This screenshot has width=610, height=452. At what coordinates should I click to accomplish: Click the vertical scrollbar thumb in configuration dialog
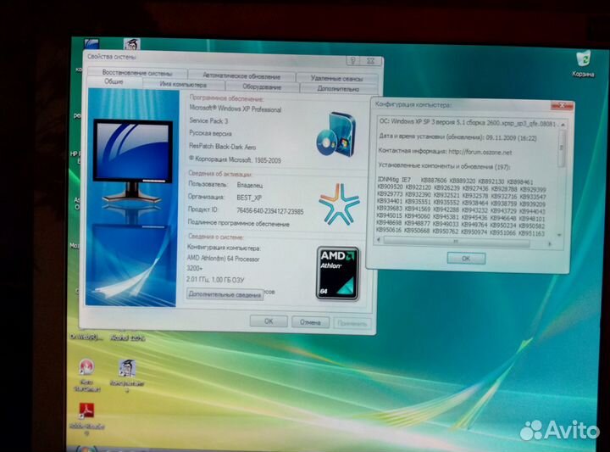[x=561, y=148]
